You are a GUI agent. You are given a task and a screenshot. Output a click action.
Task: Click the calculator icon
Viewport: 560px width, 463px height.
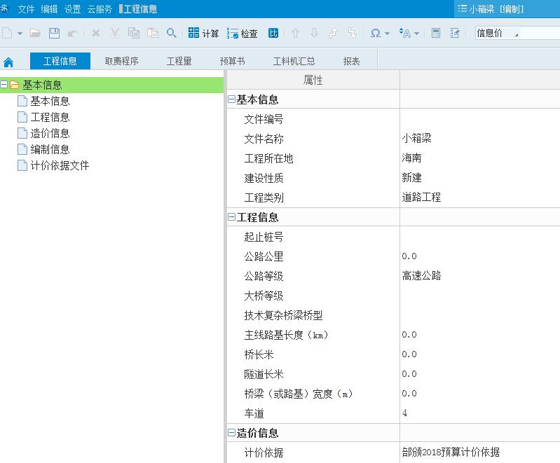436,33
